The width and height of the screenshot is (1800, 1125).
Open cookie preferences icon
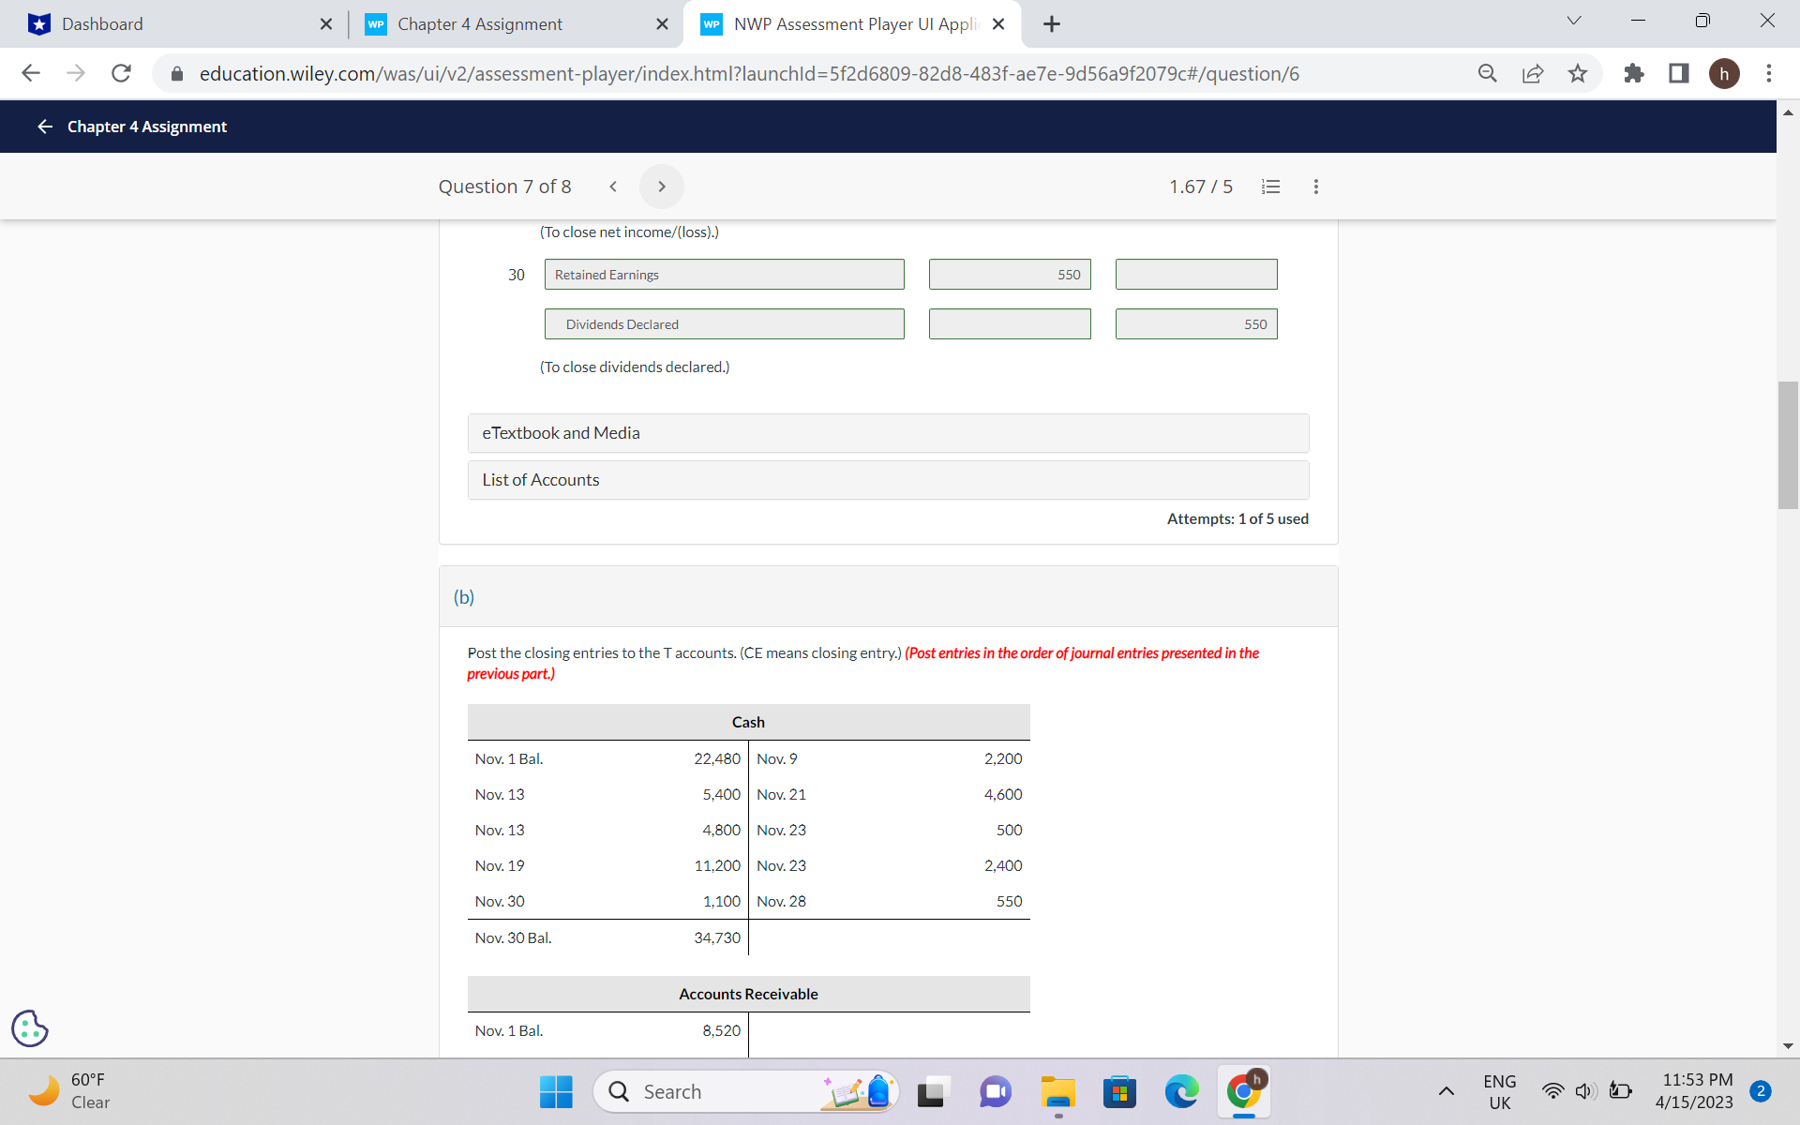[x=30, y=1028]
